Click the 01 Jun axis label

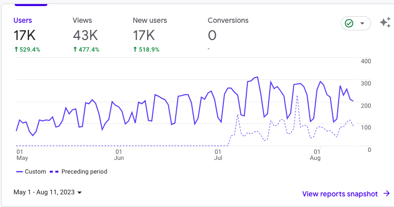click(x=119, y=155)
